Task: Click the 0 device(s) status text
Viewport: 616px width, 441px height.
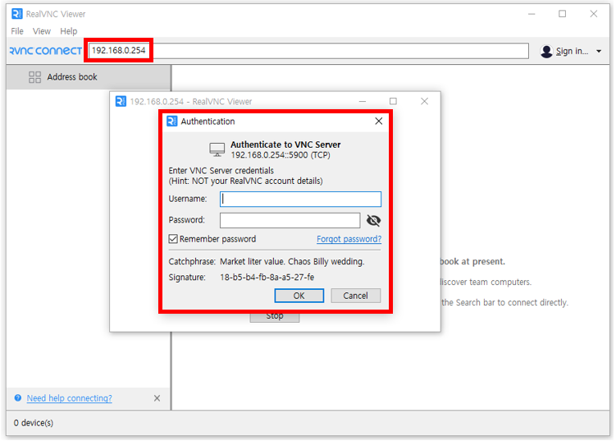Action: click(34, 423)
